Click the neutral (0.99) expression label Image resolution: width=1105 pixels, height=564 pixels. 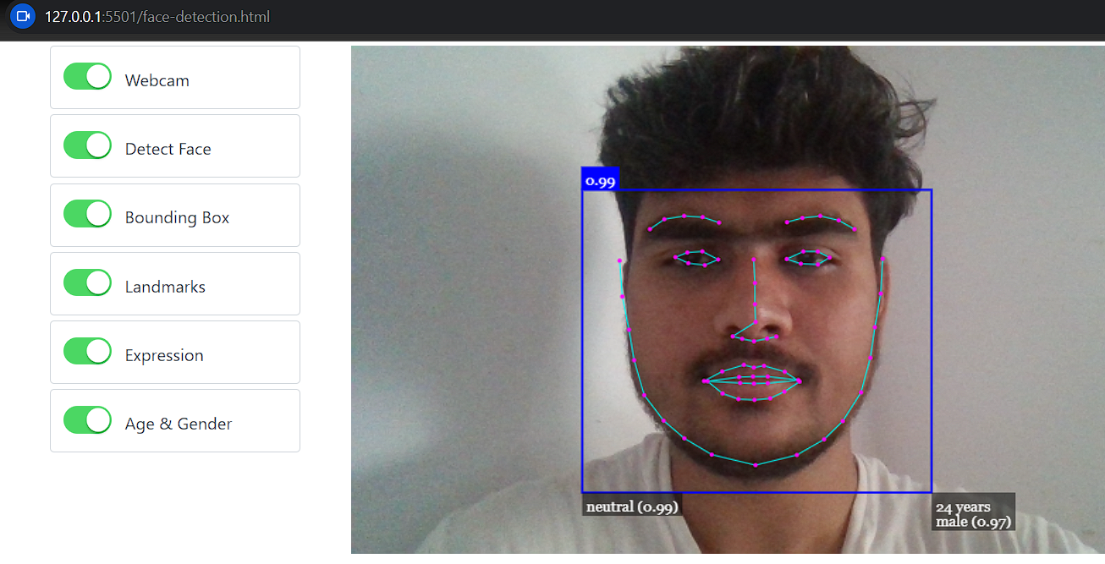[632, 506]
